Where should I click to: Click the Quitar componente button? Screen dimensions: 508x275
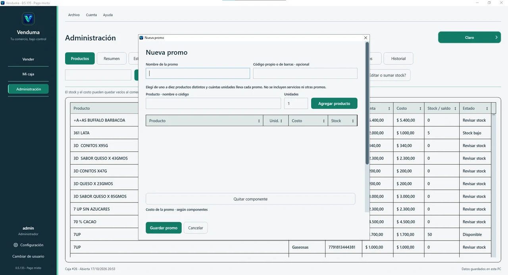(250, 199)
